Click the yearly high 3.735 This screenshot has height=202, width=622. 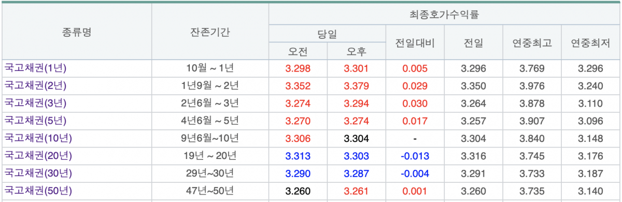(532, 192)
